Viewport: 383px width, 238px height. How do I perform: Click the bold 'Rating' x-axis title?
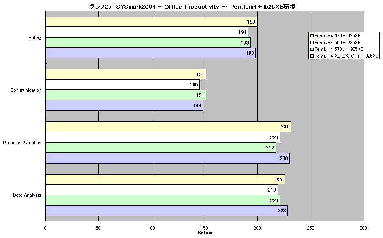205,232
